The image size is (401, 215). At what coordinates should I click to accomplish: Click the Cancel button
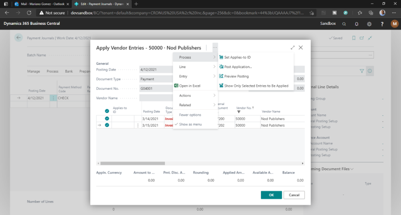294,195
